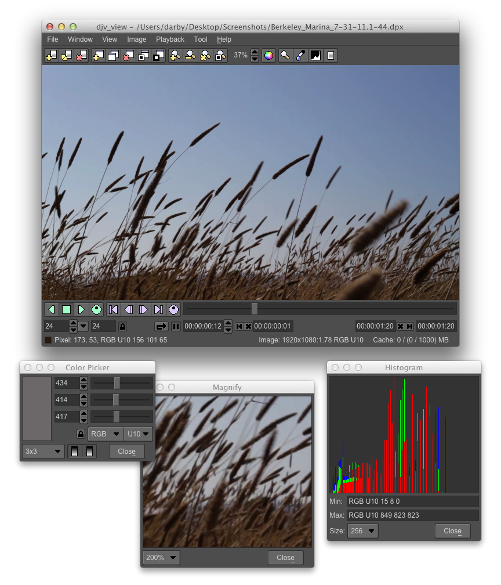Image resolution: width=501 pixels, height=585 pixels.
Task: Click the 417 blue channel slider
Action: pos(122,416)
